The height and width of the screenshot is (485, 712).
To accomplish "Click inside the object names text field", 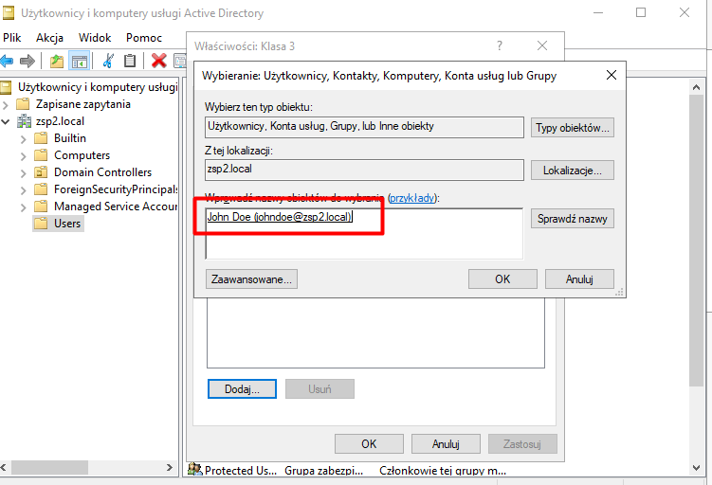I will pyautogui.click(x=427, y=237).
